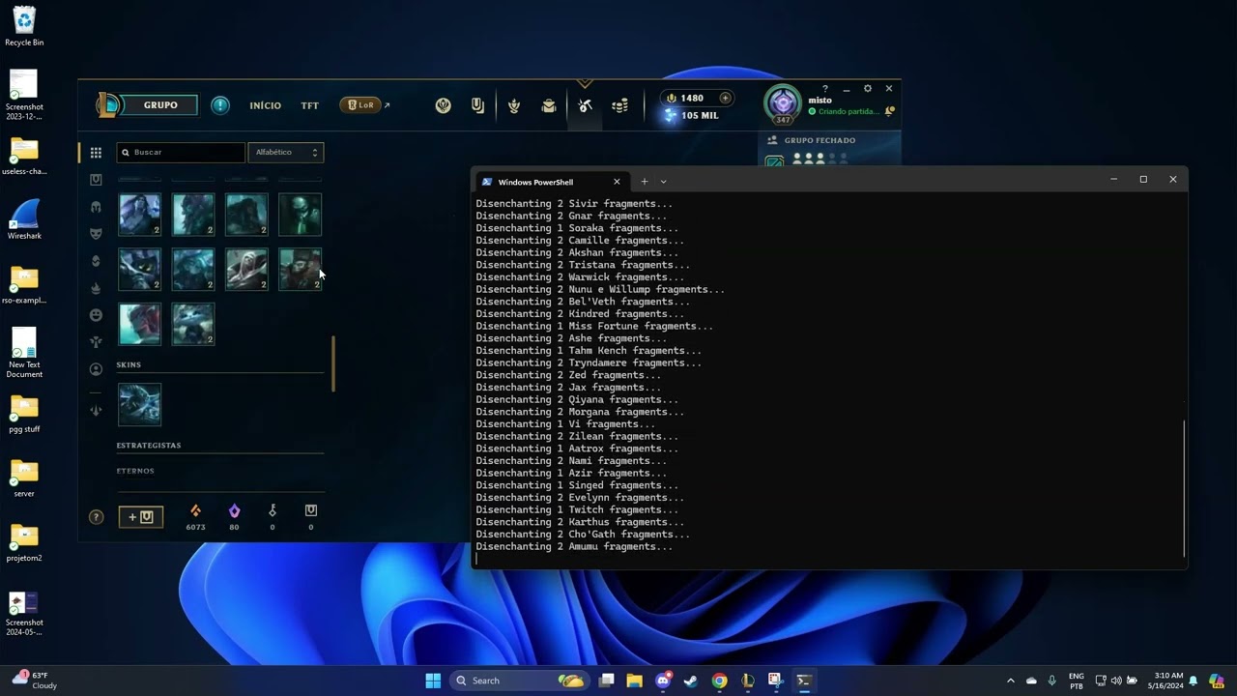This screenshot has width=1237, height=696.
Task: Open the summoner profile avatar level 347
Action: (783, 104)
